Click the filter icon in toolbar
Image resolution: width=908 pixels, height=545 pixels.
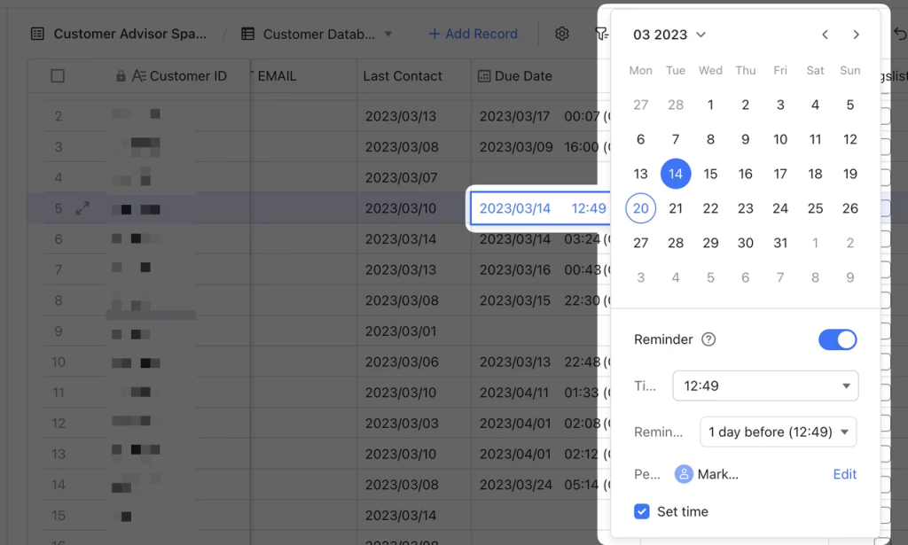click(602, 35)
